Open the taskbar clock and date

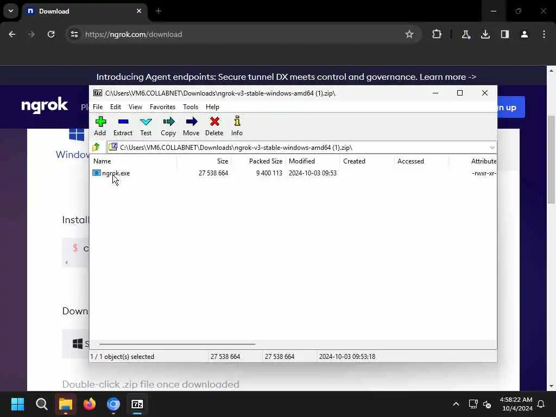click(x=516, y=404)
